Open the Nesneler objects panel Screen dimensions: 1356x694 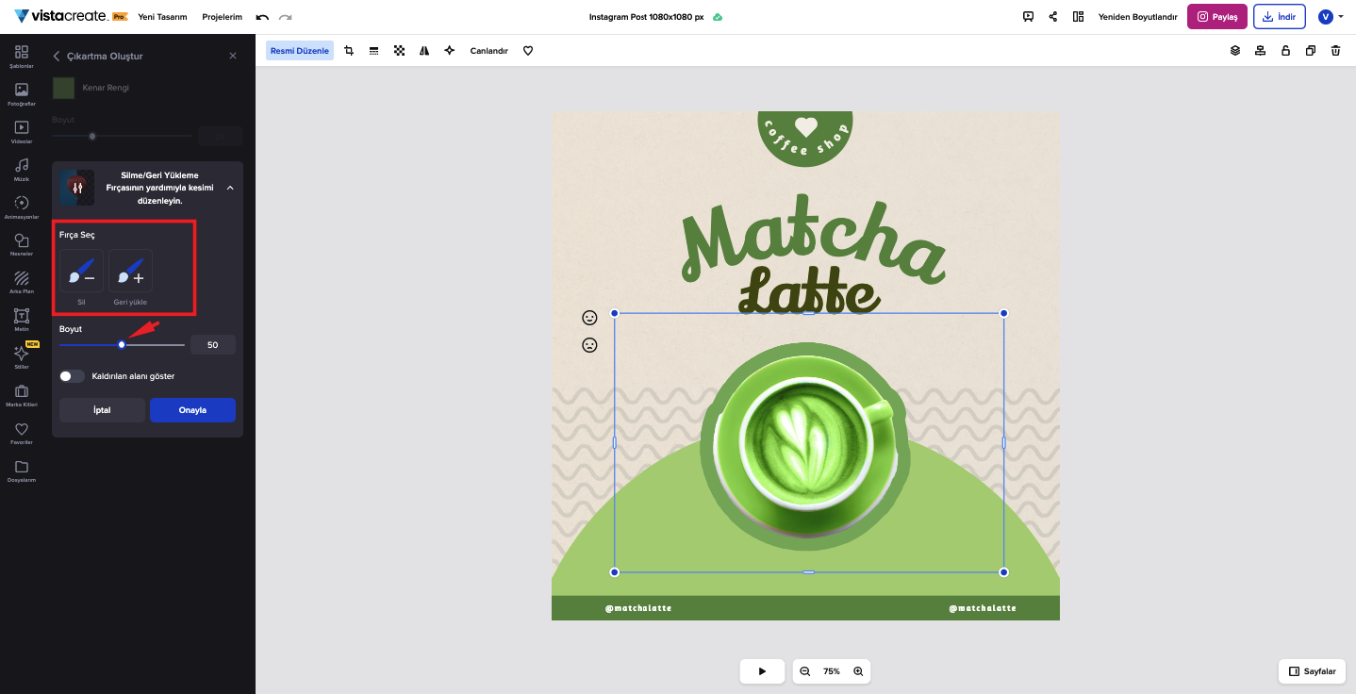pyautogui.click(x=22, y=245)
